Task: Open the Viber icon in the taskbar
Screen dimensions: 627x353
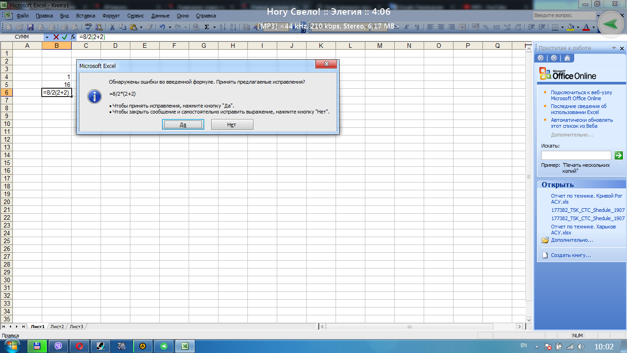Action: click(58, 346)
